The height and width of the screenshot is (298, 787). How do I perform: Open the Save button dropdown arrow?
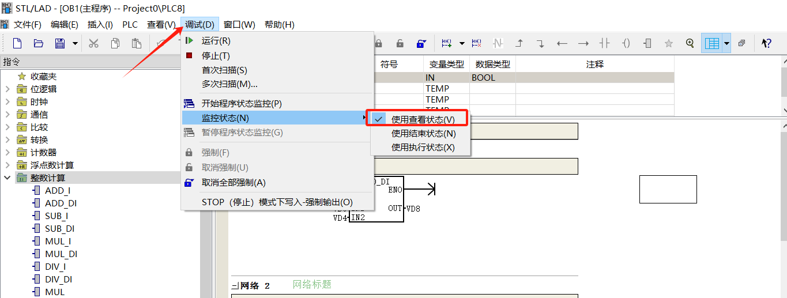[75, 43]
